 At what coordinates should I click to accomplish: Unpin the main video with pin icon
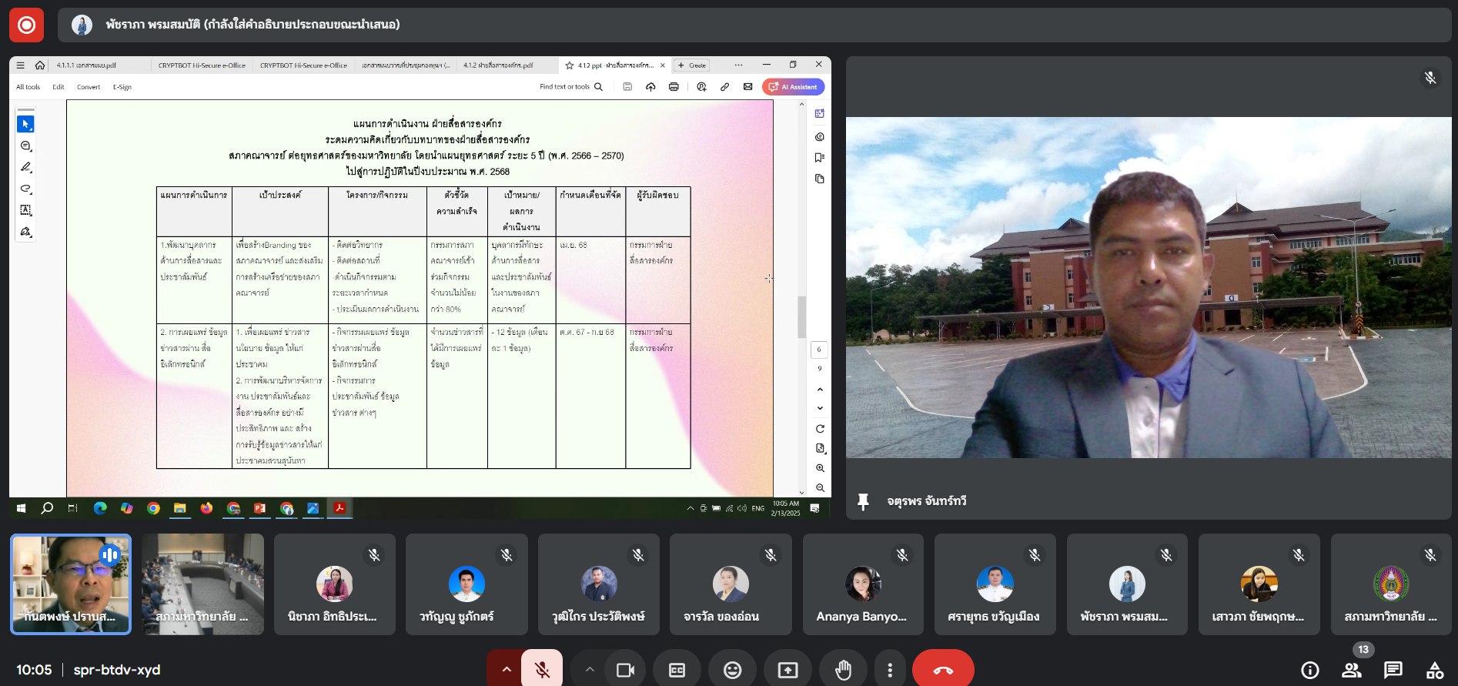tap(863, 502)
